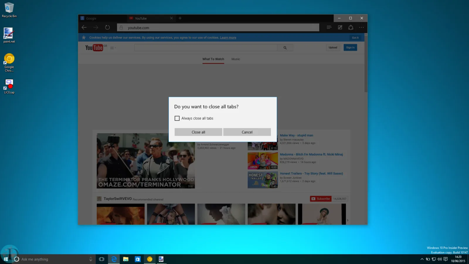Open the More actions ellipsis menu
Image resolution: width=469 pixels, height=264 pixels.
click(x=362, y=27)
